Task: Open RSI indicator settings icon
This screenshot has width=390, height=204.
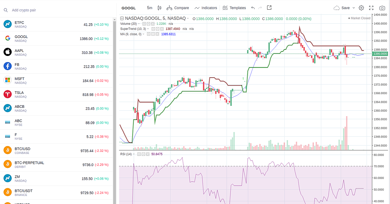Action: coord(144,154)
